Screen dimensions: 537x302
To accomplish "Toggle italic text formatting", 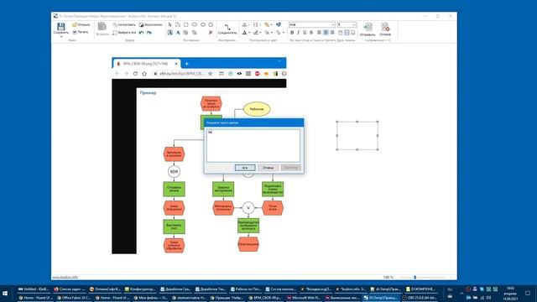I will [x=299, y=33].
